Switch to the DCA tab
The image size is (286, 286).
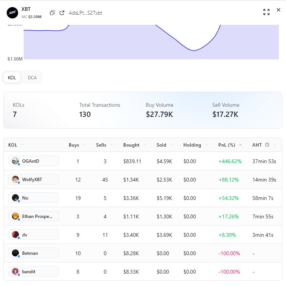32,78
